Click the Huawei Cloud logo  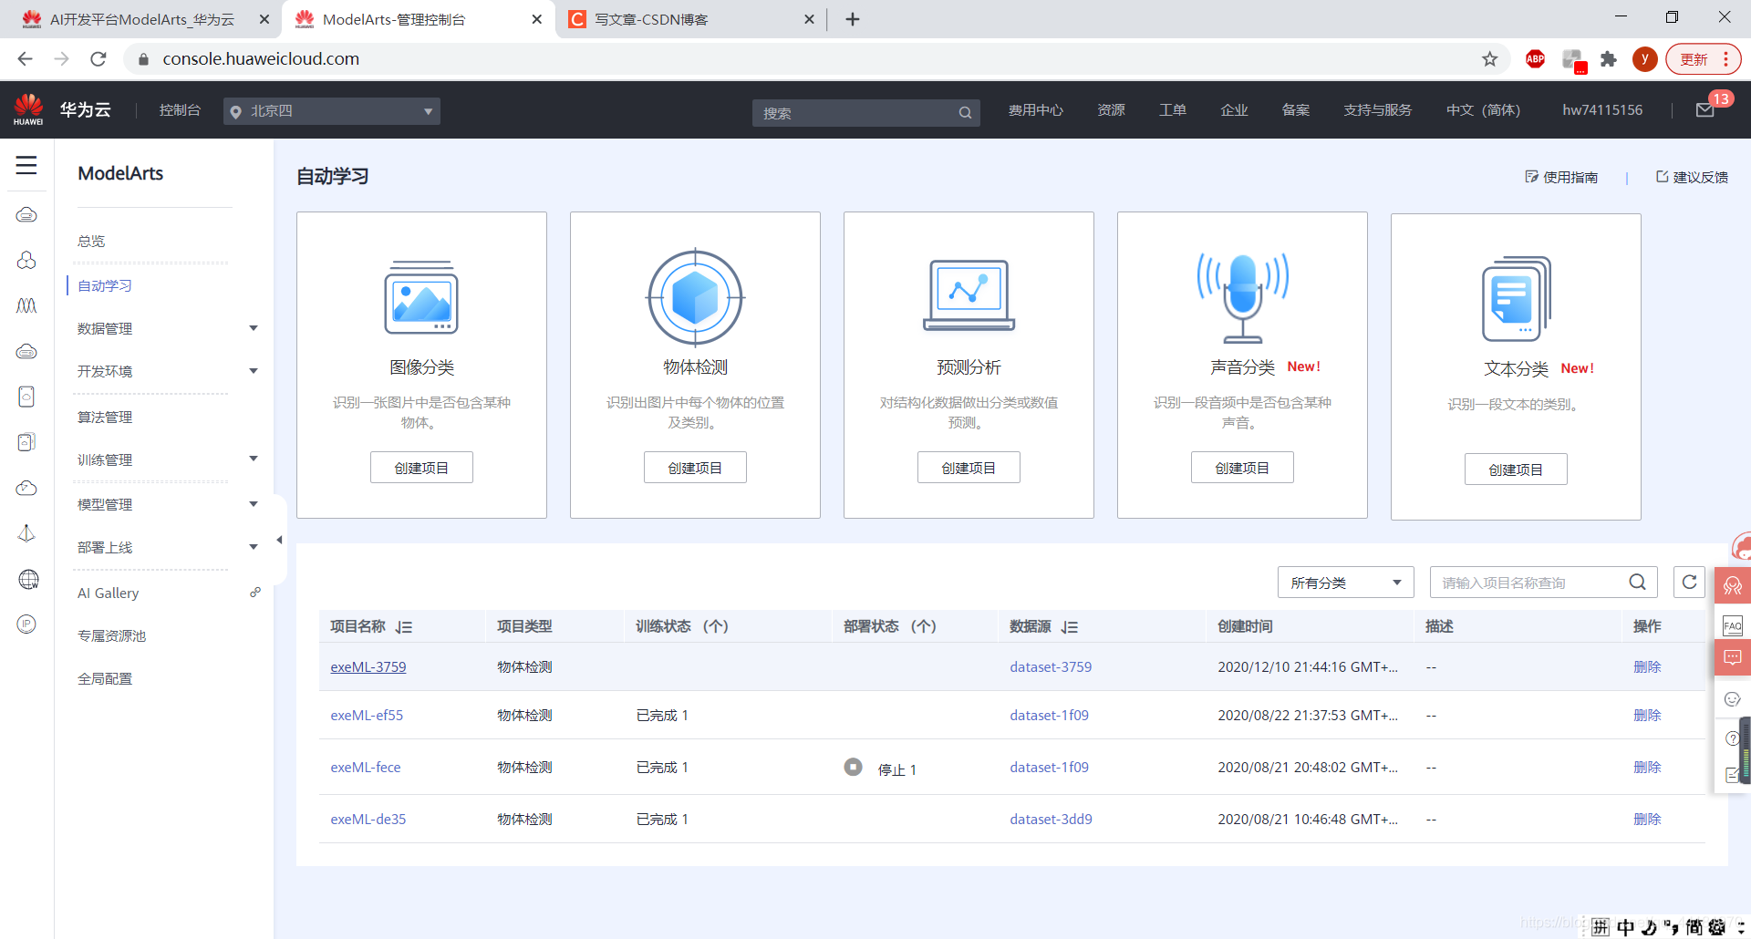[x=28, y=109]
